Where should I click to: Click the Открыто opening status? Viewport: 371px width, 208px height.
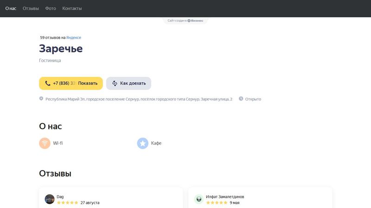tap(253, 99)
